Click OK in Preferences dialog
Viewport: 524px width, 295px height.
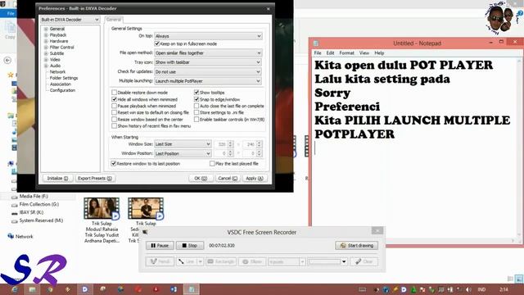point(201,179)
